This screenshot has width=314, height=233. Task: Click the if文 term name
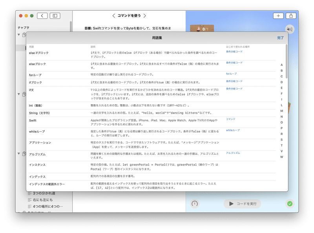[31, 90]
